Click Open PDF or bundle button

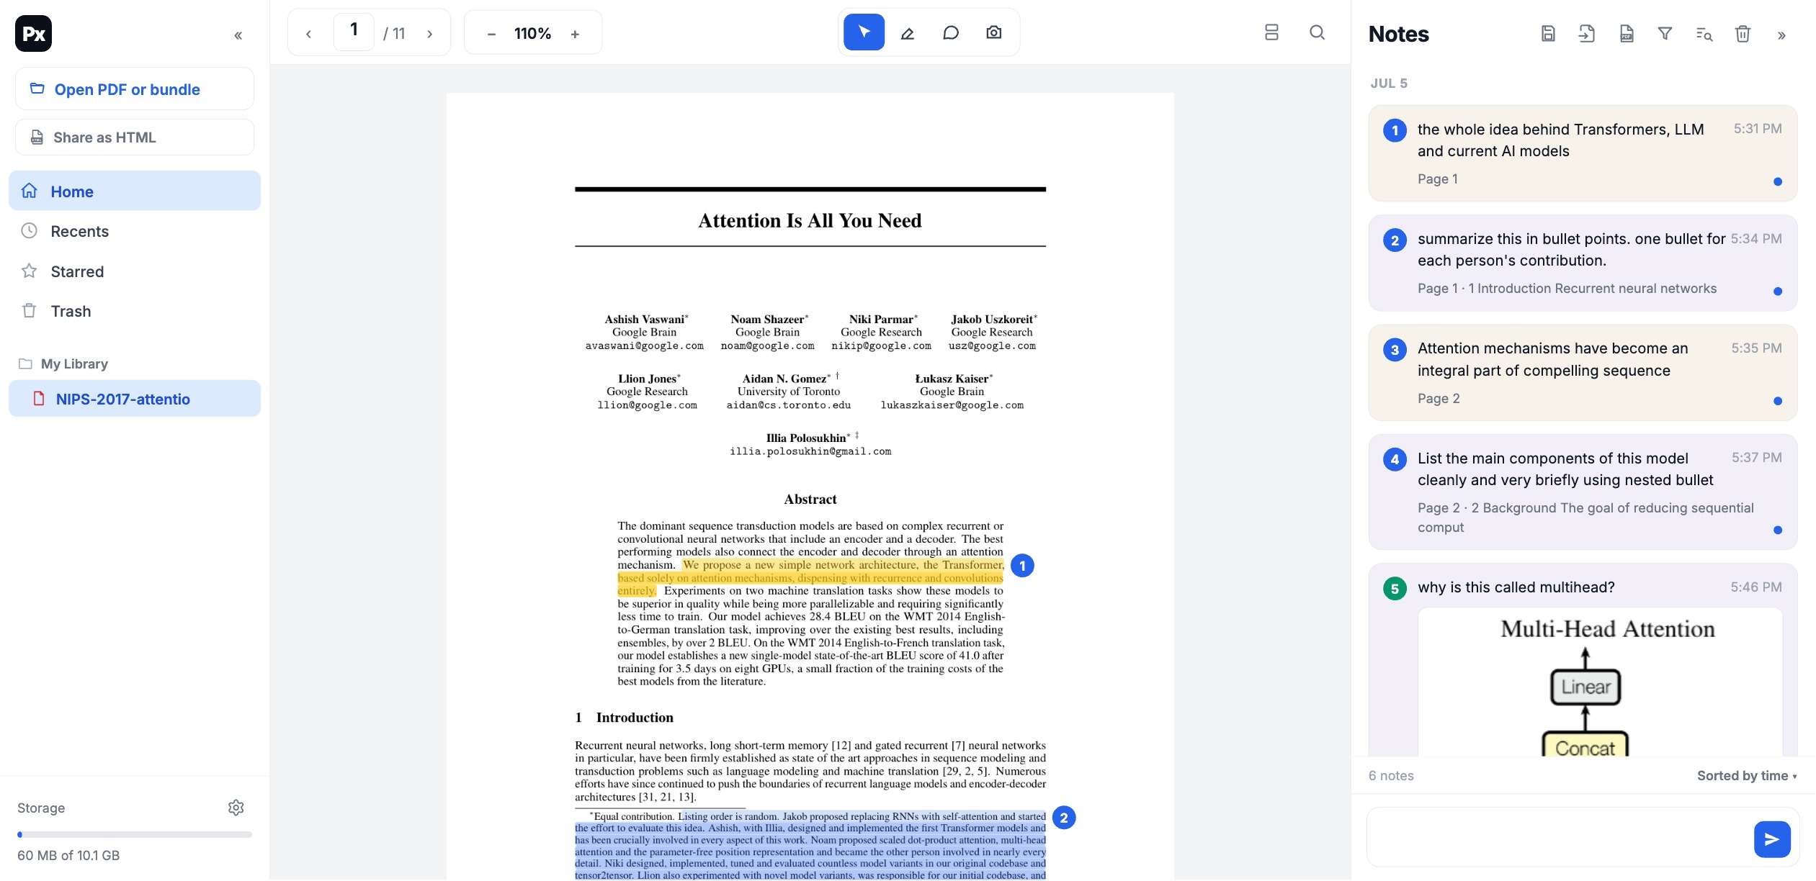(135, 89)
